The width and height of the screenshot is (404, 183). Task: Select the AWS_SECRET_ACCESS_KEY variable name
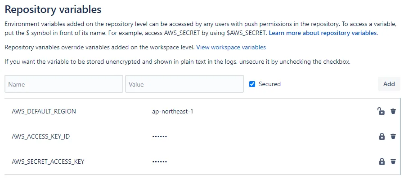(48, 161)
